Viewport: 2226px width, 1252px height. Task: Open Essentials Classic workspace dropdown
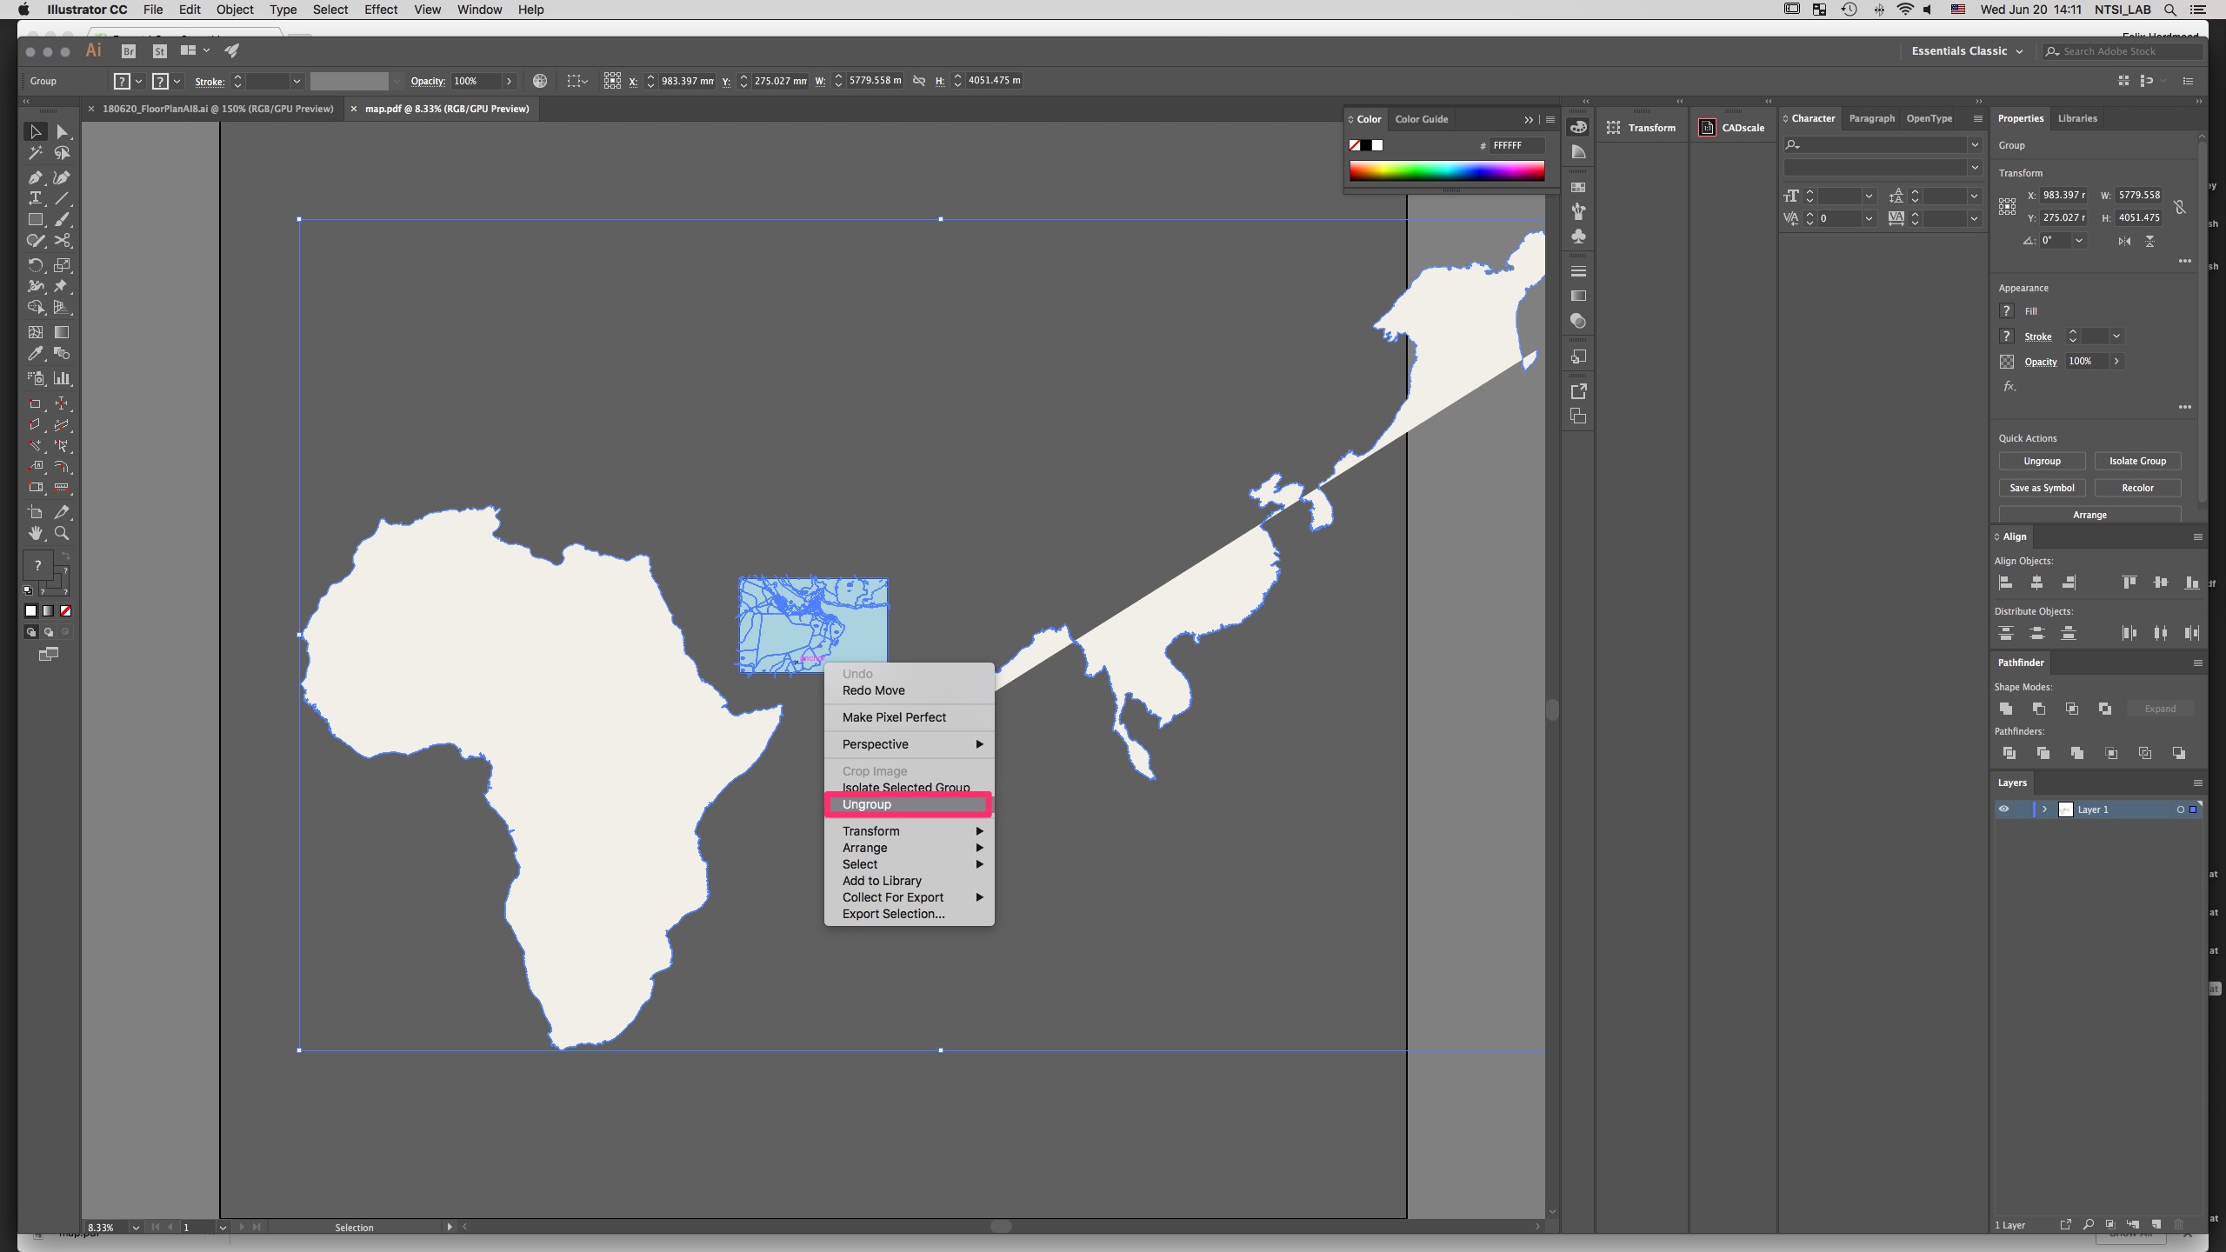[x=1967, y=51]
